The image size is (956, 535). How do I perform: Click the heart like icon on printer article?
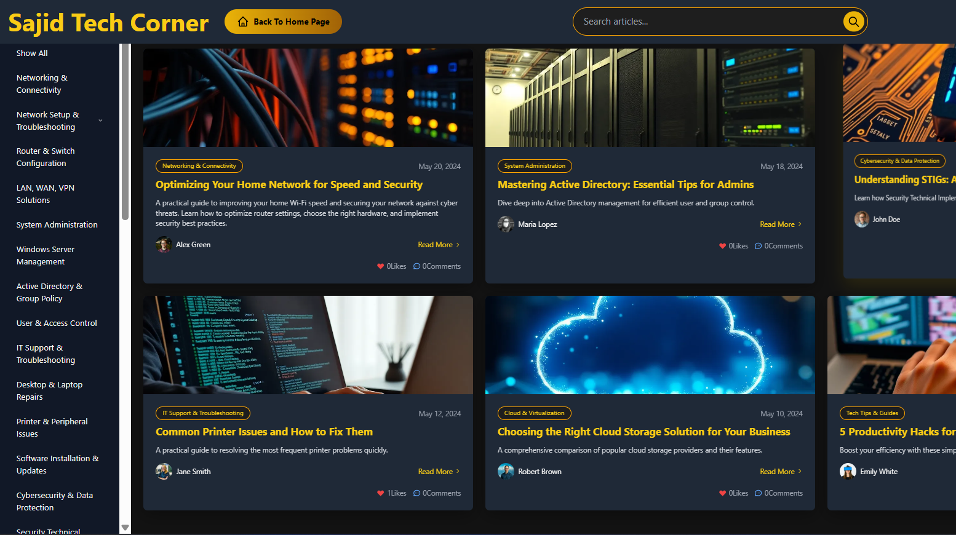point(380,493)
